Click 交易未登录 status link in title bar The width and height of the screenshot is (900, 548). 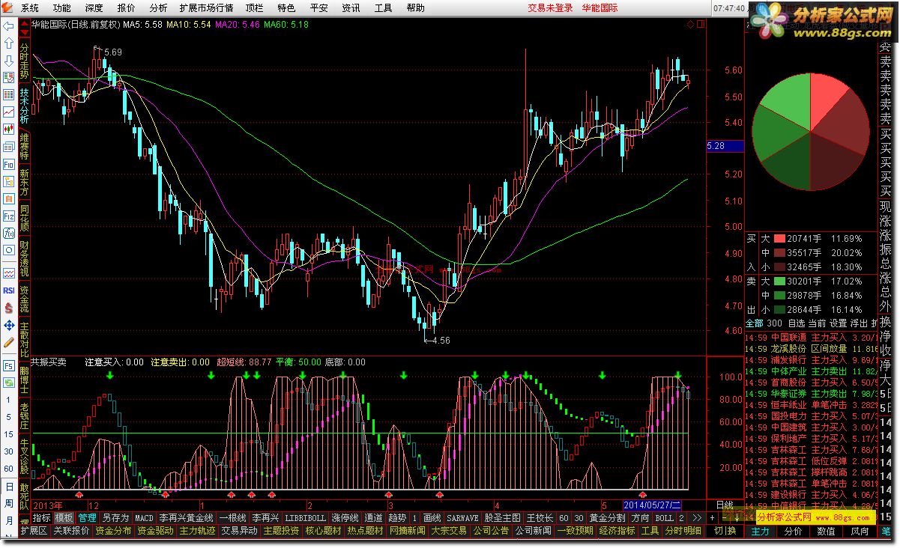pyautogui.click(x=550, y=7)
